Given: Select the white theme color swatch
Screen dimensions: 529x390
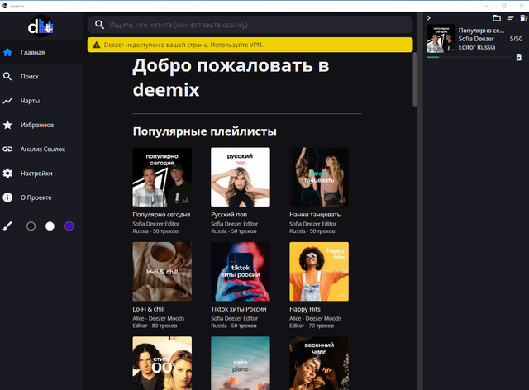Looking at the screenshot, I should (x=50, y=226).
